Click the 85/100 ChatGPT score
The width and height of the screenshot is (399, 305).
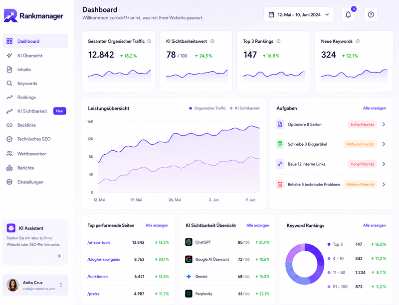point(243,242)
